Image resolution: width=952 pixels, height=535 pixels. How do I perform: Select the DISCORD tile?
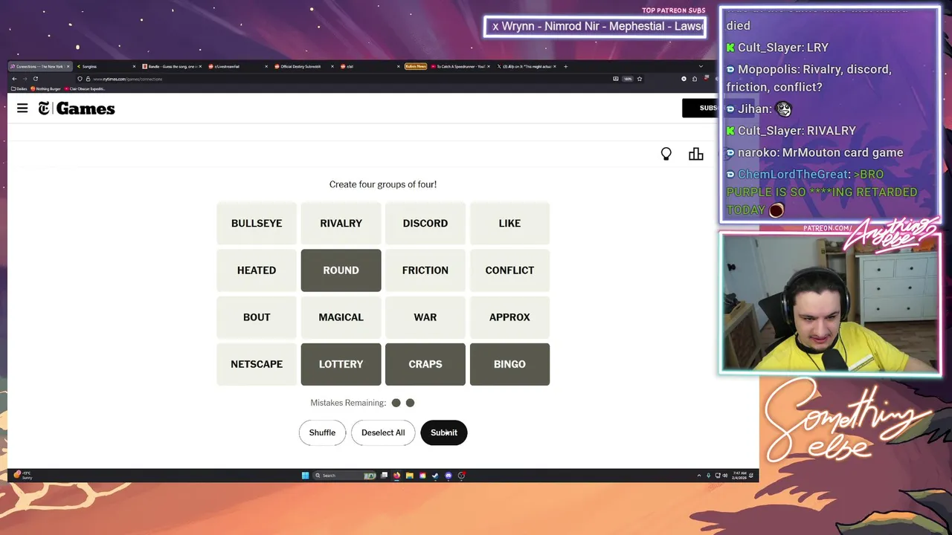[425, 223]
